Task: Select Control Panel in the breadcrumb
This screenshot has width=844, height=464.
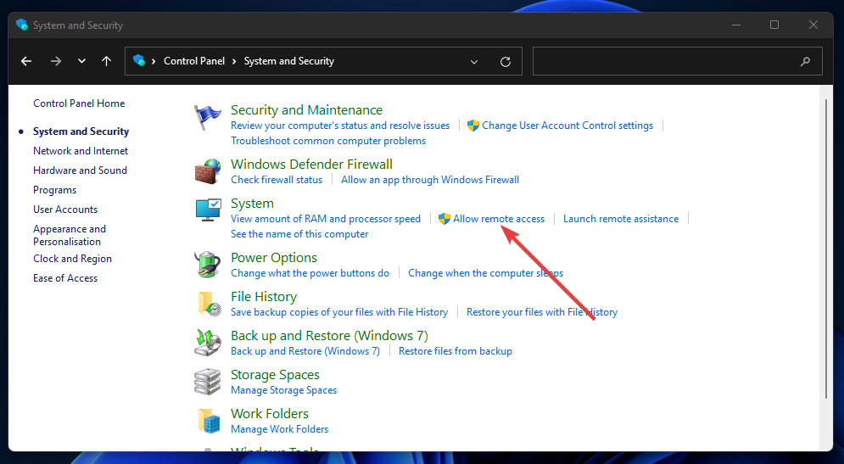Action: pyautogui.click(x=194, y=61)
